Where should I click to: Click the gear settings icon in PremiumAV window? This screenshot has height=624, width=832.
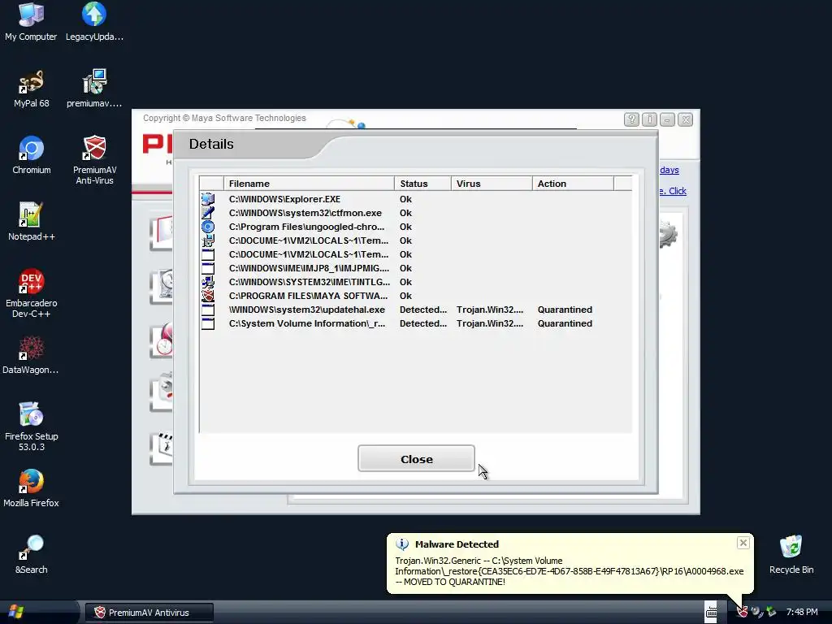point(668,235)
